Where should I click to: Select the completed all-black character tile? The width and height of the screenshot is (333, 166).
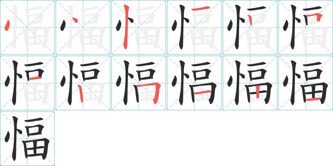coord(27,139)
